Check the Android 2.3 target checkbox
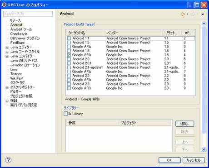Screen dimensions: 209x168 point(69,84)
